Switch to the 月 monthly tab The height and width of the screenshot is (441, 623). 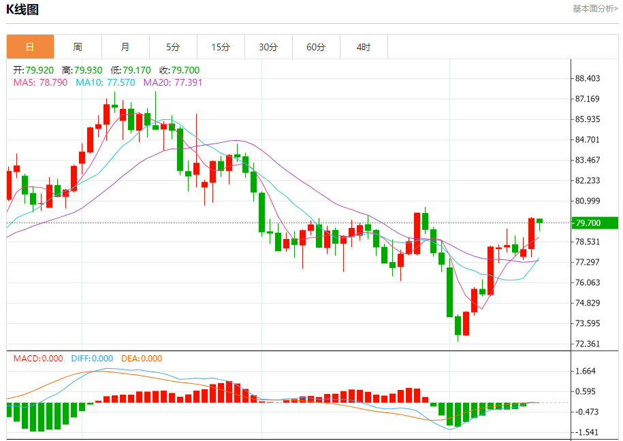pos(125,47)
